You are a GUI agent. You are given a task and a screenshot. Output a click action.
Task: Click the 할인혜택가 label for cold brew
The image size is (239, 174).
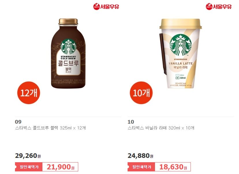29,167
